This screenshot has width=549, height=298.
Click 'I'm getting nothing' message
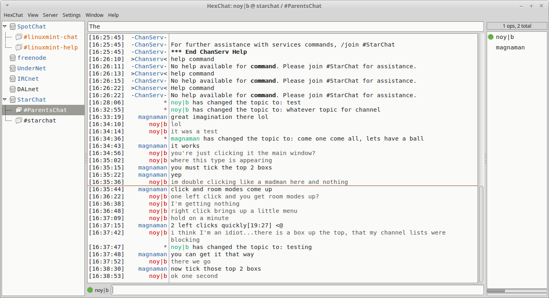205,204
